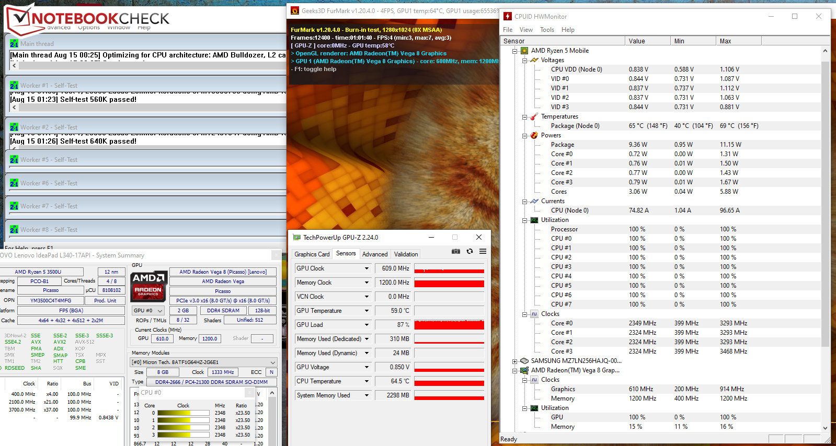Switch to the Advanced tab in GPU-Z
This screenshot has height=446, width=836.
(375, 254)
